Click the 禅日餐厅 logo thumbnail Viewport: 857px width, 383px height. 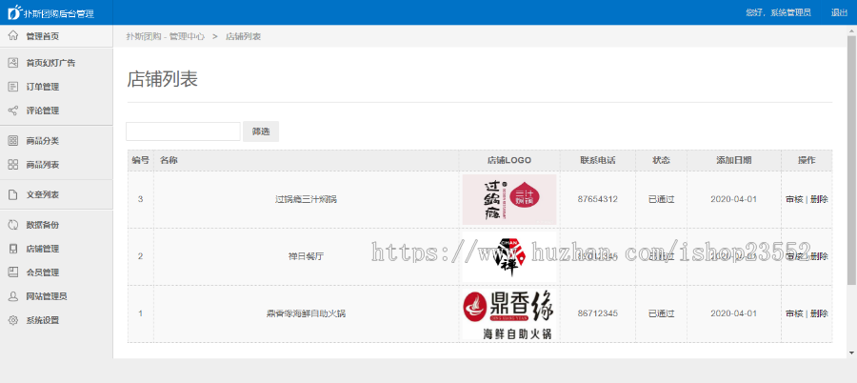point(509,256)
